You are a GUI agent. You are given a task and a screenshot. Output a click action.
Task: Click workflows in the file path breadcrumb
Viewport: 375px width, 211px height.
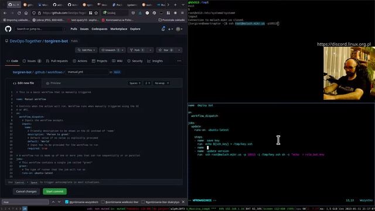pos(55,72)
